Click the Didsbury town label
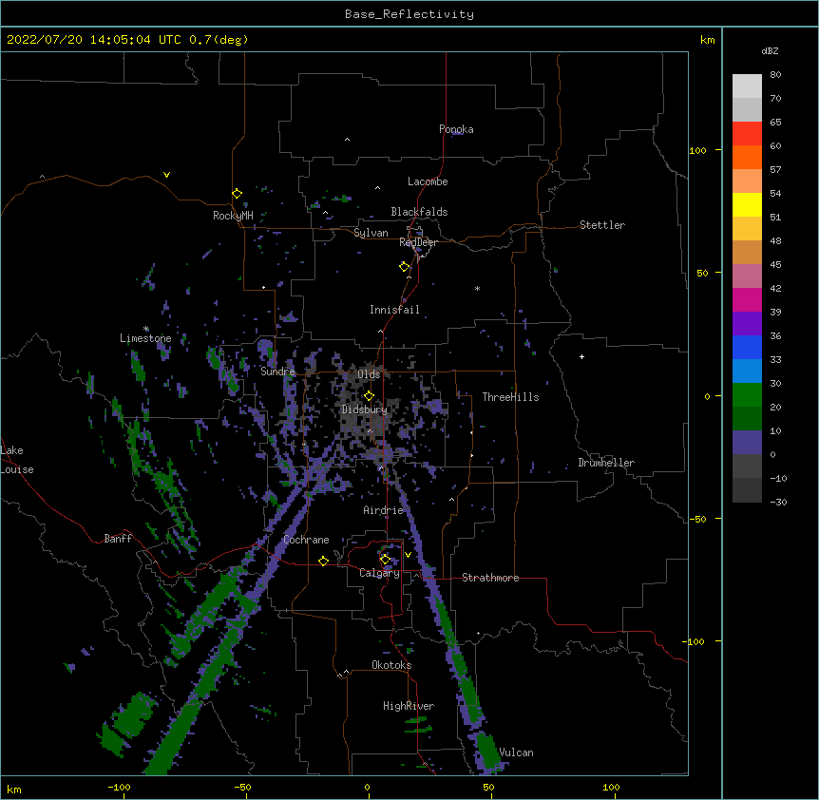 point(365,410)
